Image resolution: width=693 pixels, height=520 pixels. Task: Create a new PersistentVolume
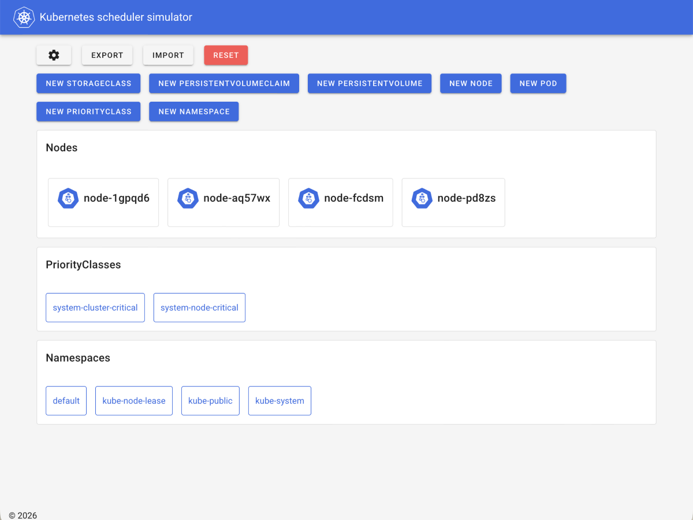369,83
